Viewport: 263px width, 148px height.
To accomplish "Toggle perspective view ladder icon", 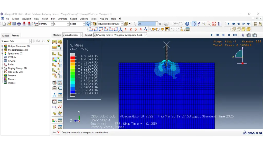I will tap(260, 24).
